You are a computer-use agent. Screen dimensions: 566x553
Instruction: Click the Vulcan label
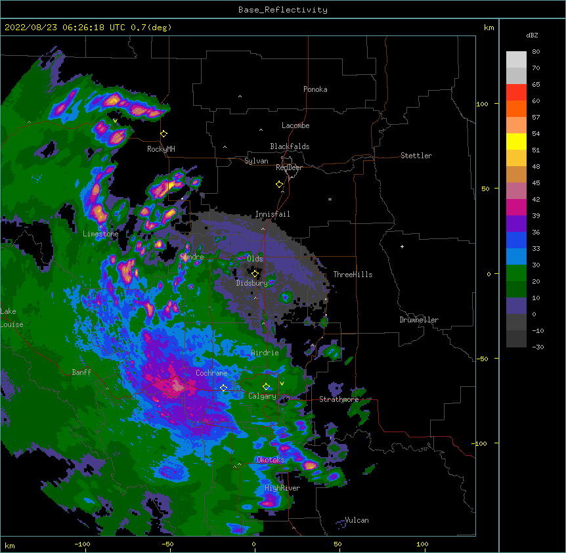coord(357,520)
